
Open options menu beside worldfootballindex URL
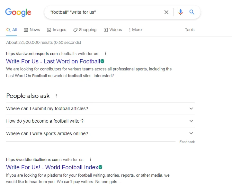pos(91,159)
